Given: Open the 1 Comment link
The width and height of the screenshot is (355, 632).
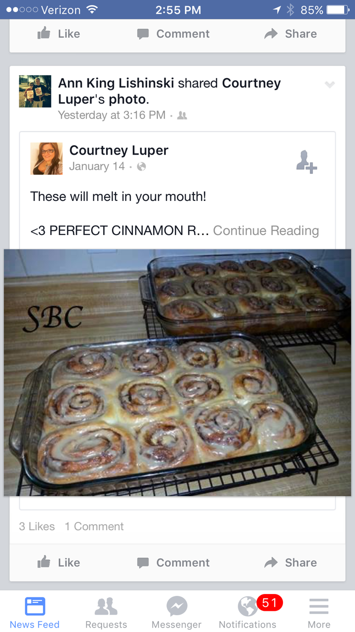Looking at the screenshot, I should 94,526.
